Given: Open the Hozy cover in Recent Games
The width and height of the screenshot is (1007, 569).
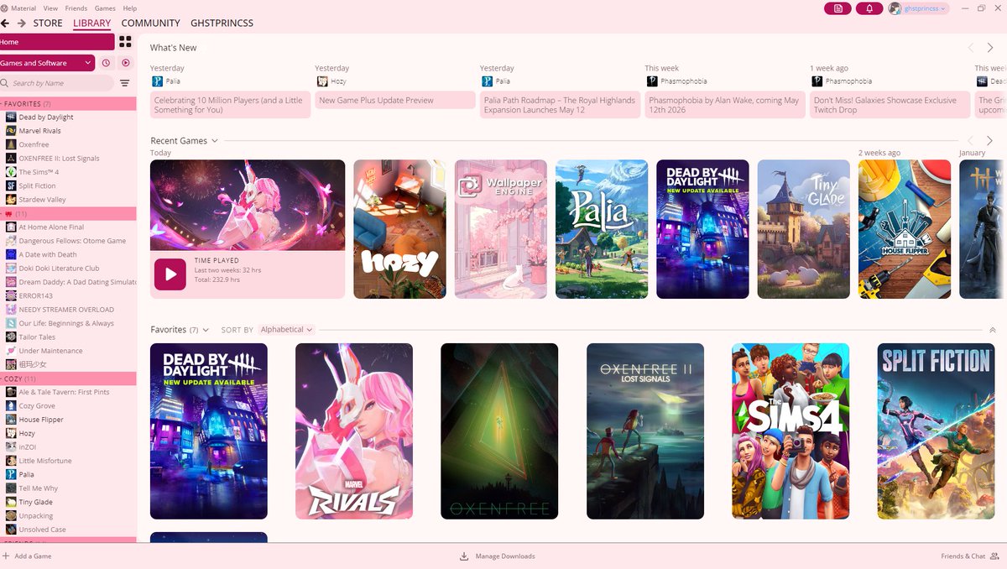Looking at the screenshot, I should pyautogui.click(x=399, y=229).
